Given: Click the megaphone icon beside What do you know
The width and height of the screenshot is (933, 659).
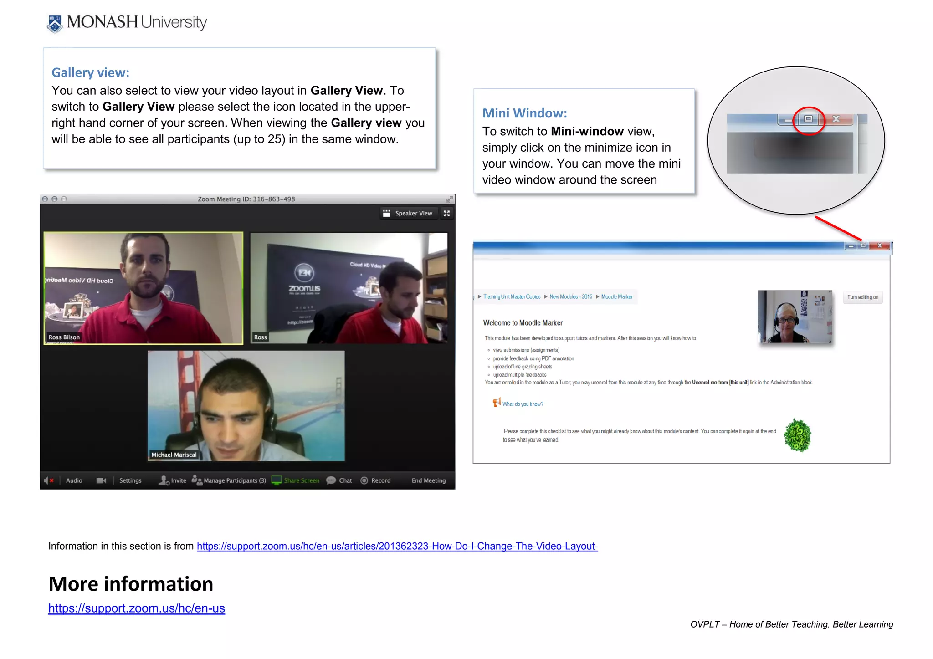Looking at the screenshot, I should pyautogui.click(x=497, y=403).
